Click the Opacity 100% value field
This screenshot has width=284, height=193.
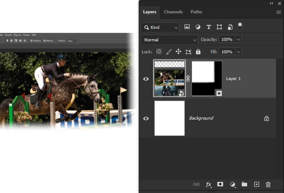(227, 39)
